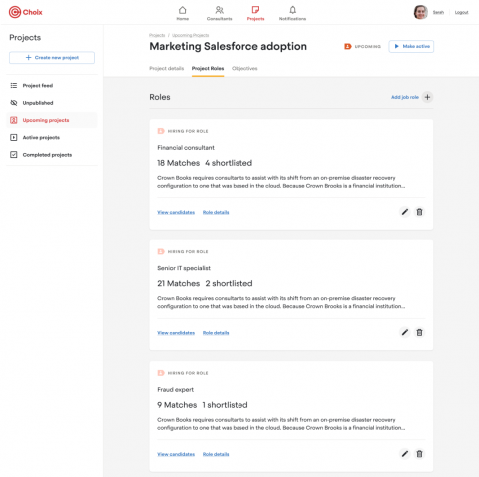479x477 pixels.
Task: Click Active projects play icon
Action: (14, 138)
